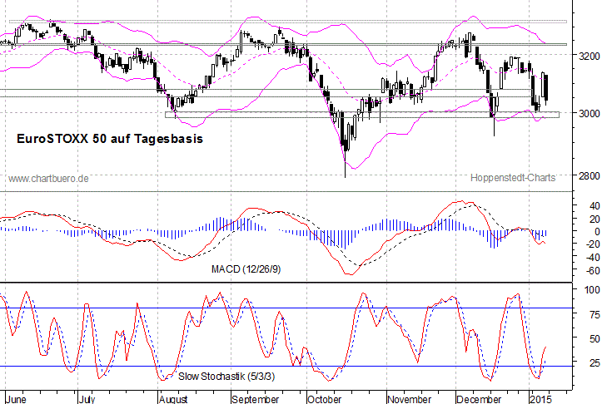602x404 pixels.
Task: Click the Slow Stochastik (5/3/3) label
Action: (226, 377)
